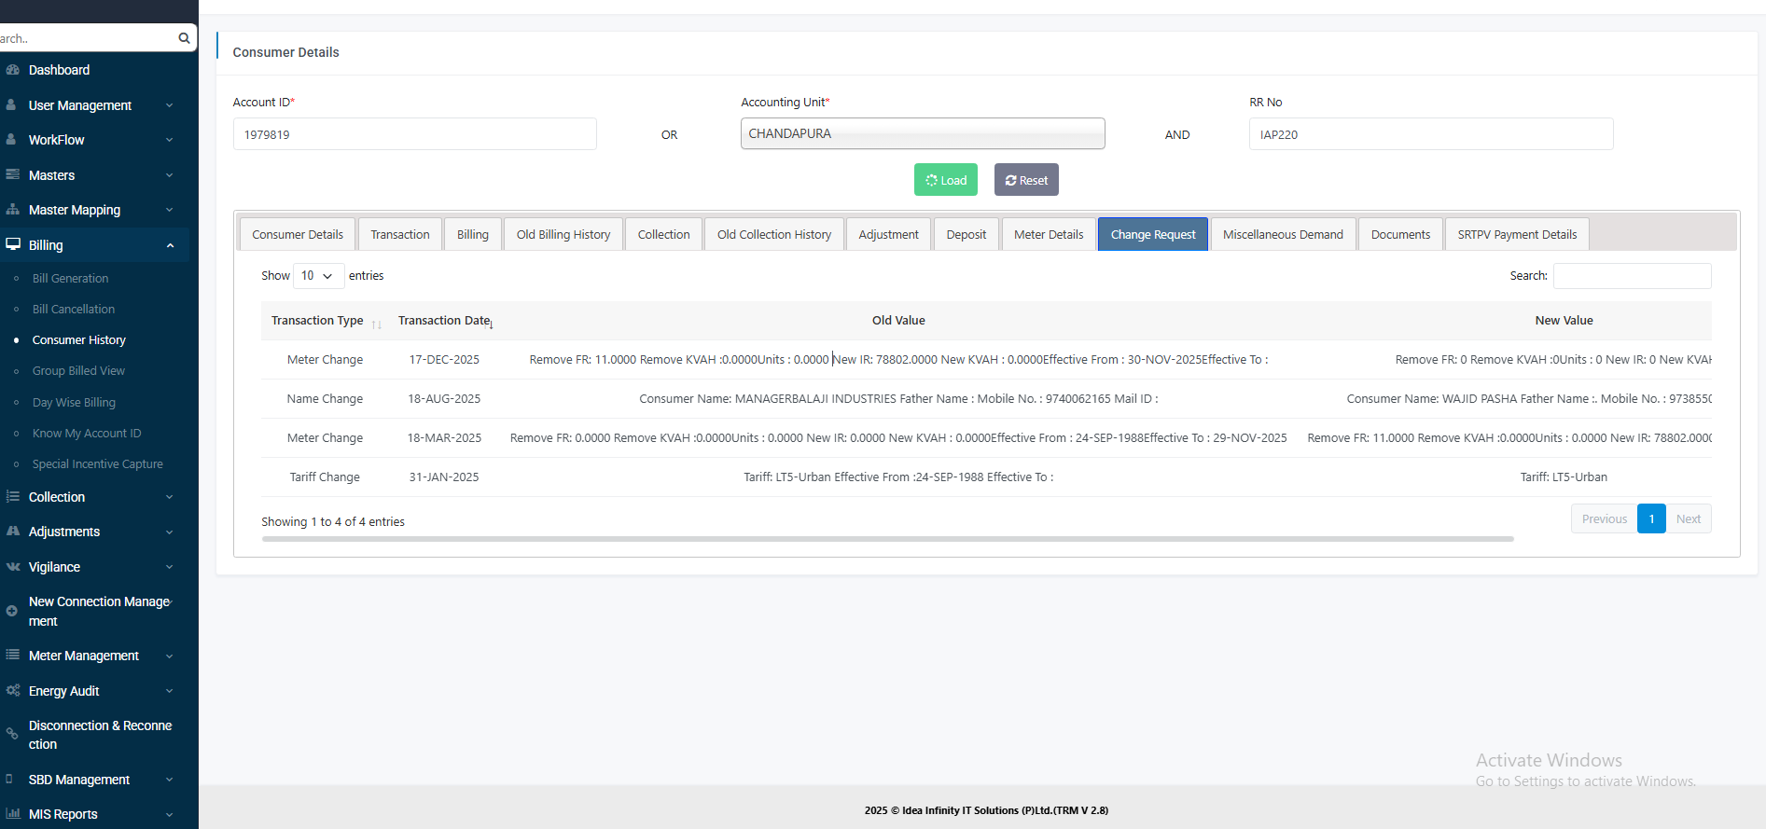
Task: Click the Next pagination button
Action: tap(1688, 519)
